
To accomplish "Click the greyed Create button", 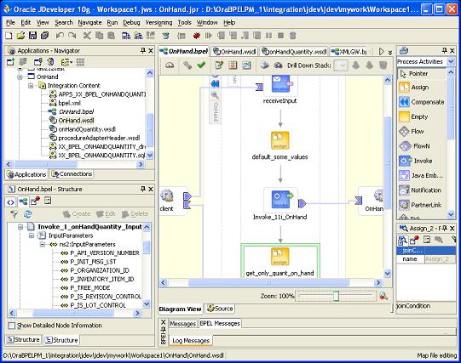I will [x=77, y=214].
